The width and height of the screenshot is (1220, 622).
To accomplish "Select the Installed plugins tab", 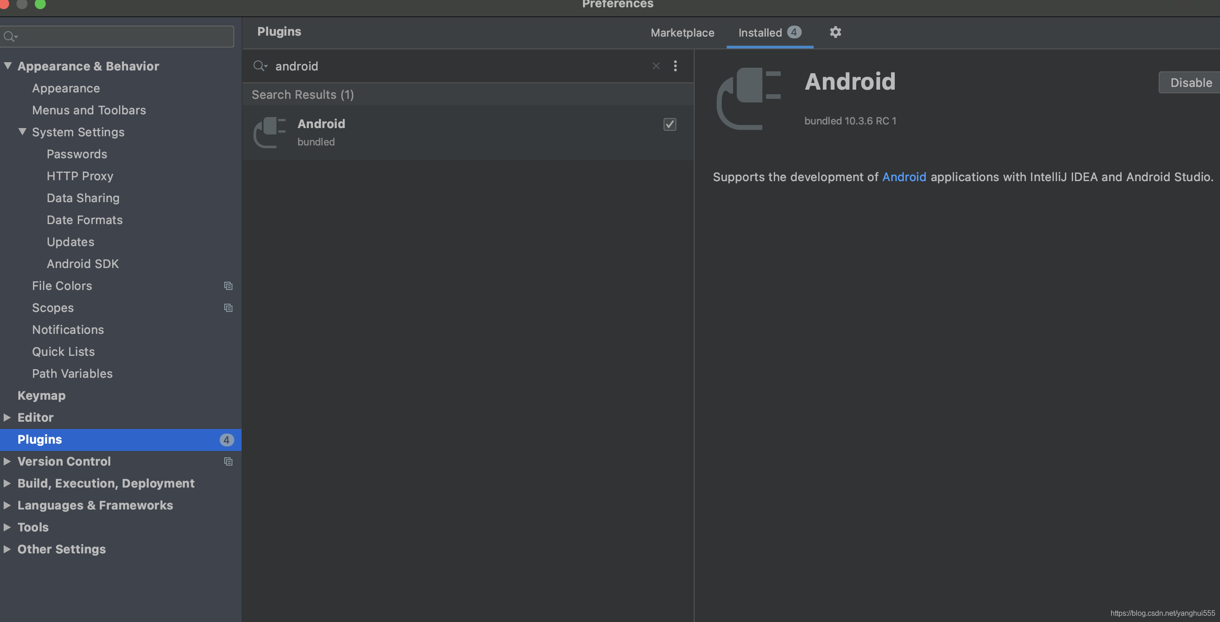I will point(760,32).
